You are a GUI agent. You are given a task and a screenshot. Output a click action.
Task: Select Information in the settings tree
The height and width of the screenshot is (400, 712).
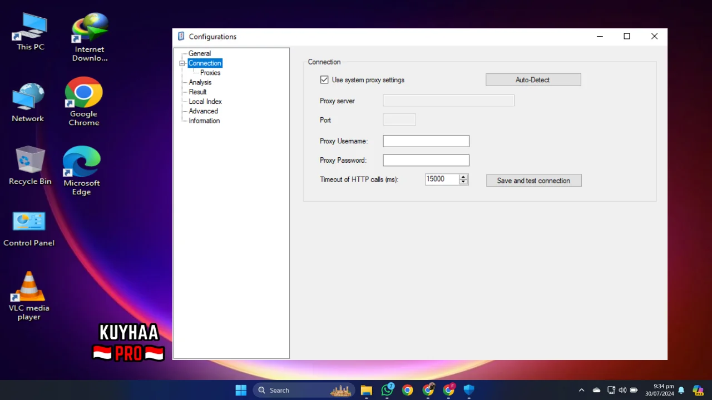click(204, 121)
